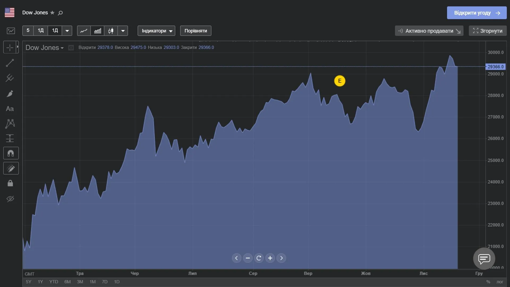Viewport: 510px width, 287px height.
Task: Select the measure/projection tool
Action: (10, 138)
